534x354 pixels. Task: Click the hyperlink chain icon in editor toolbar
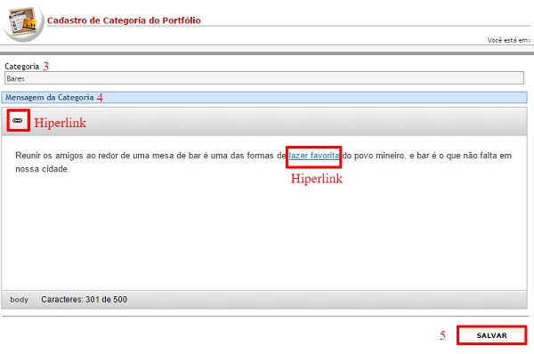click(x=18, y=120)
